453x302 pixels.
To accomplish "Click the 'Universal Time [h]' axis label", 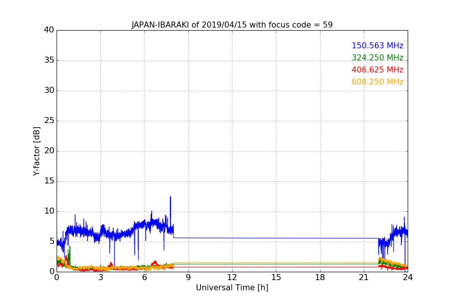I will point(232,288).
